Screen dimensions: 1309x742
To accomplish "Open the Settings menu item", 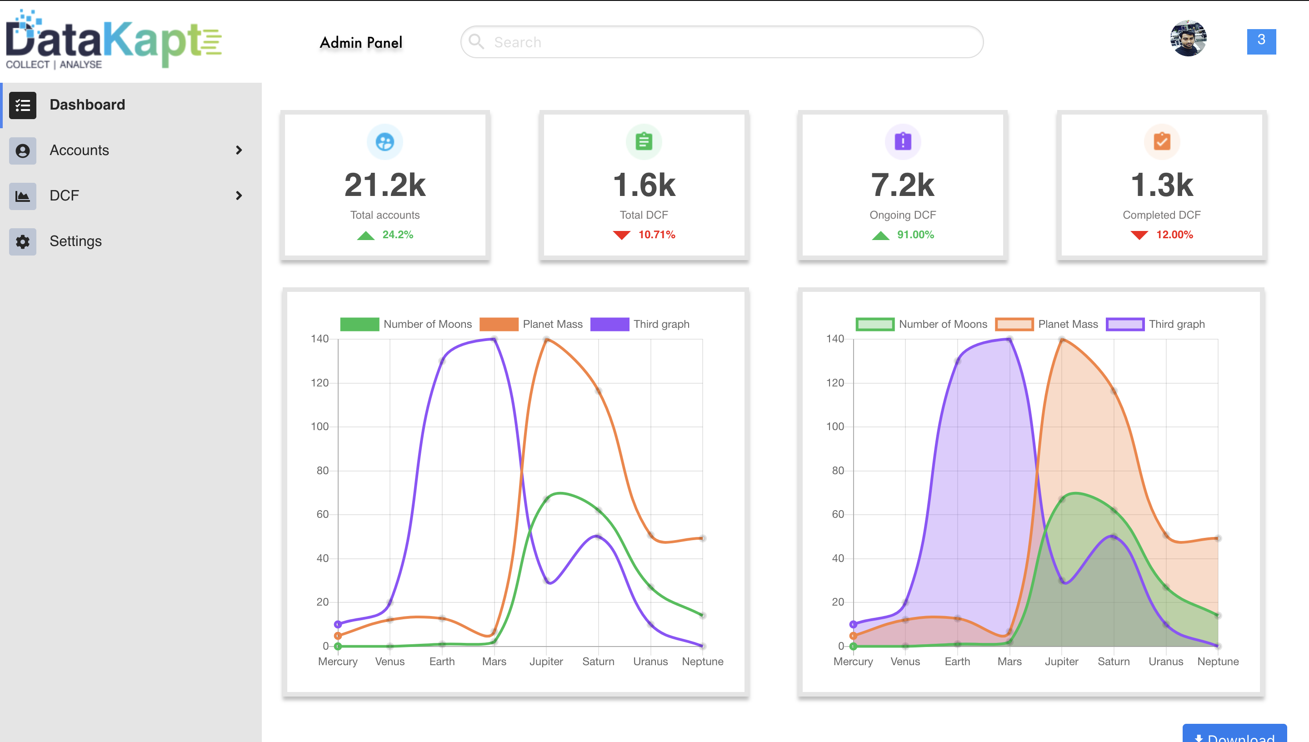I will point(131,241).
